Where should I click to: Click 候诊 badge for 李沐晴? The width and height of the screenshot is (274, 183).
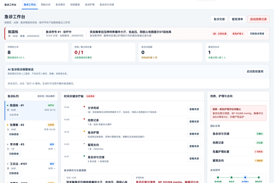pos(52,144)
